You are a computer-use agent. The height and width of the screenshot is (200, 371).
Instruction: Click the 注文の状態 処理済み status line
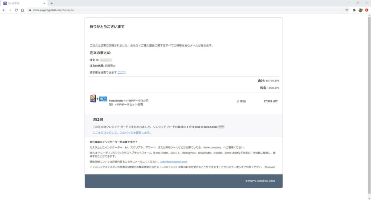[x=103, y=66]
